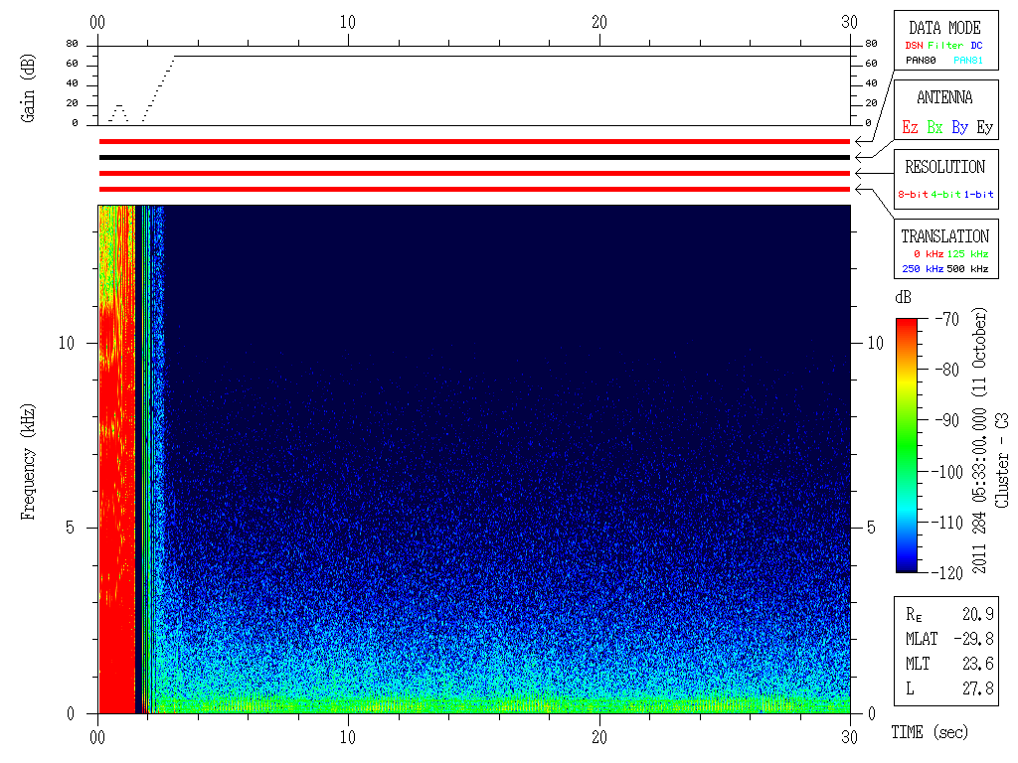The image size is (1018, 763).
Task: Click the red end of dB color bar
Action: click(x=907, y=325)
